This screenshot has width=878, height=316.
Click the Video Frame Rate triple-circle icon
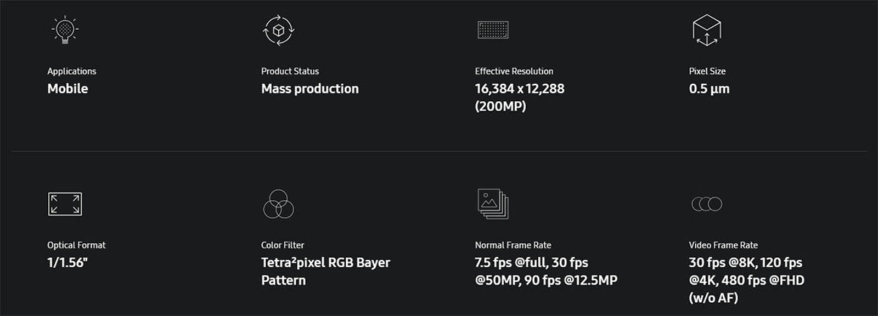point(707,204)
